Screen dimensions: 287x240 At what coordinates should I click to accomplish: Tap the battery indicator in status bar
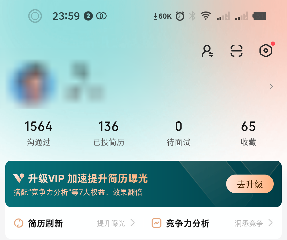coord(259,16)
